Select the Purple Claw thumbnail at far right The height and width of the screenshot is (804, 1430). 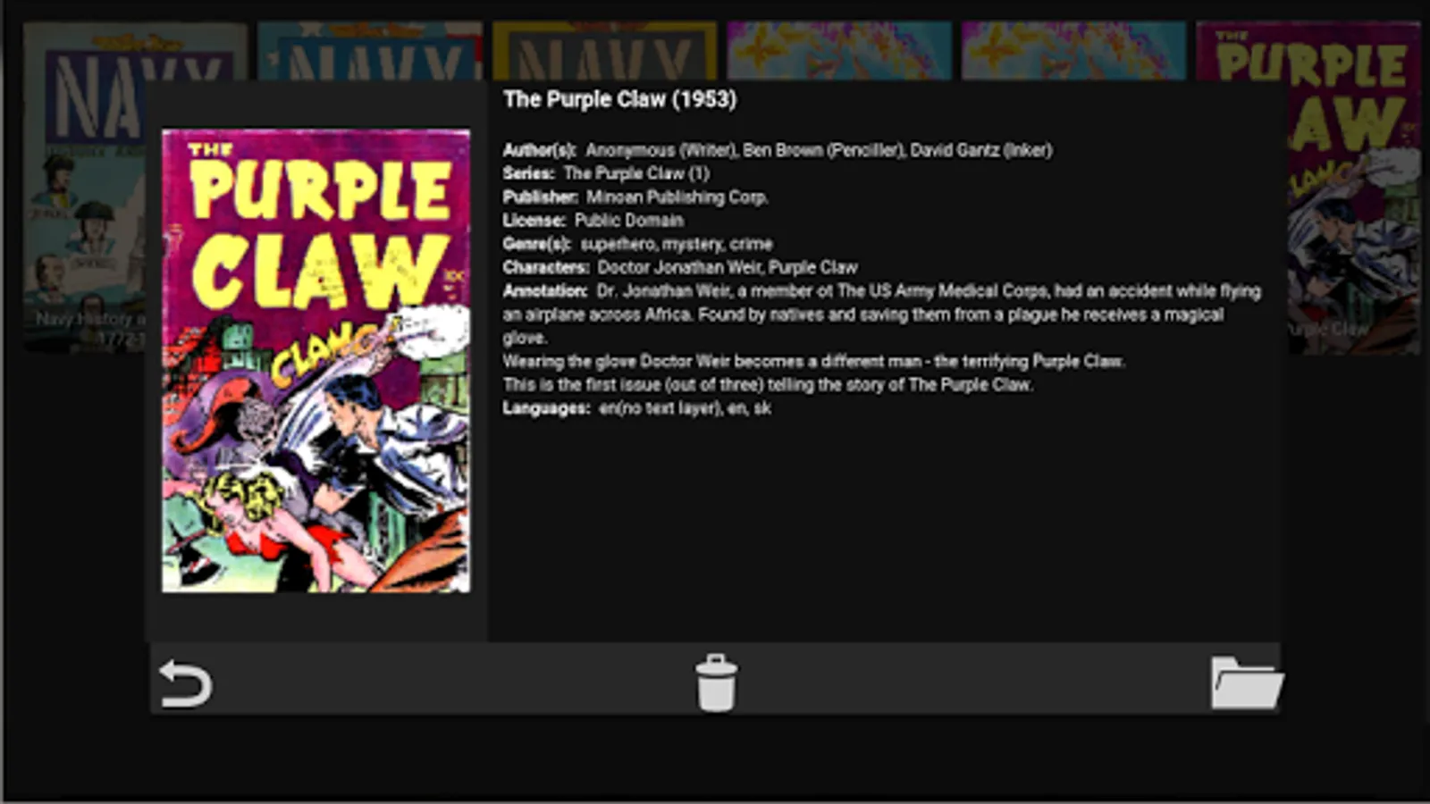point(1353,188)
